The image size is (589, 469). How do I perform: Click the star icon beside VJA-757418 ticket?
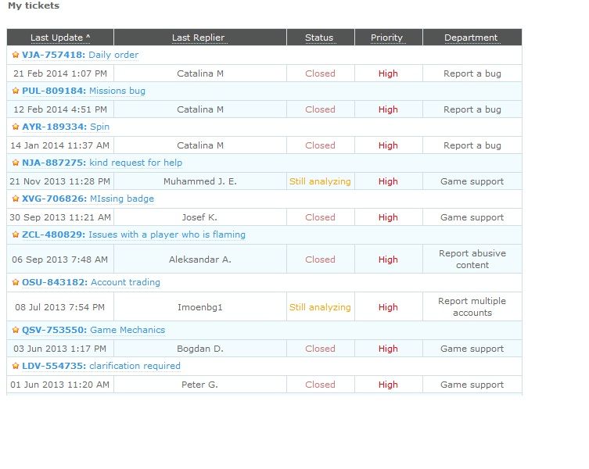point(16,55)
